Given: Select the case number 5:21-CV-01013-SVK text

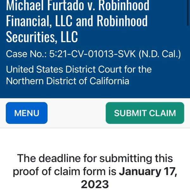Looking at the screenshot, I should [x=92, y=54].
